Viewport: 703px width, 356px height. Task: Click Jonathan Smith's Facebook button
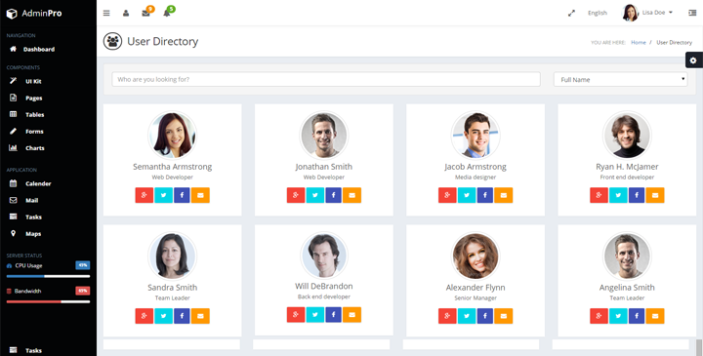click(x=334, y=195)
